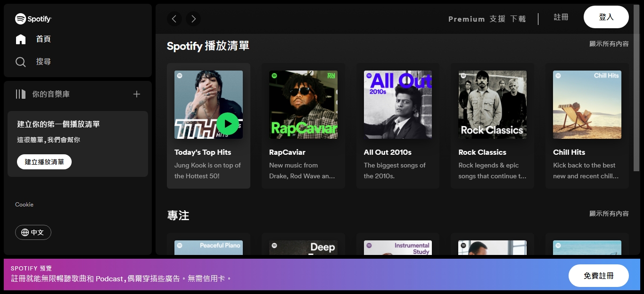
Task: Open 搜尋 search in sidebar
Action: pos(33,62)
